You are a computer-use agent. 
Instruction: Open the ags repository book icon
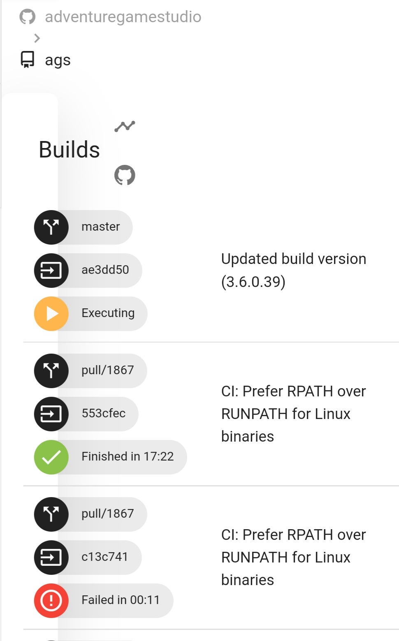coord(27,60)
